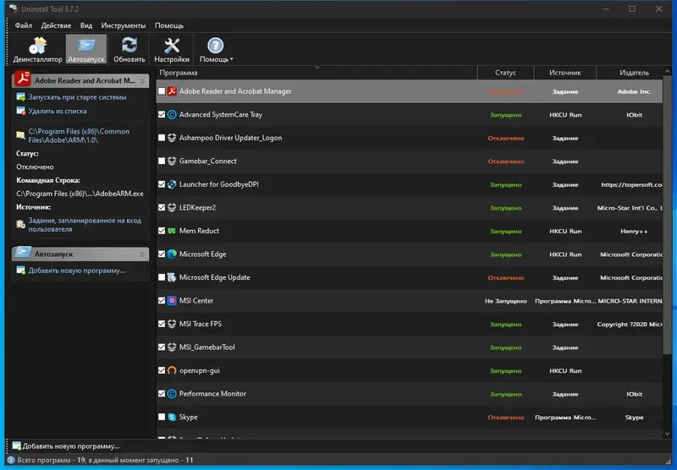
Task: Open the Помощь menu in menu bar
Action: [168, 25]
